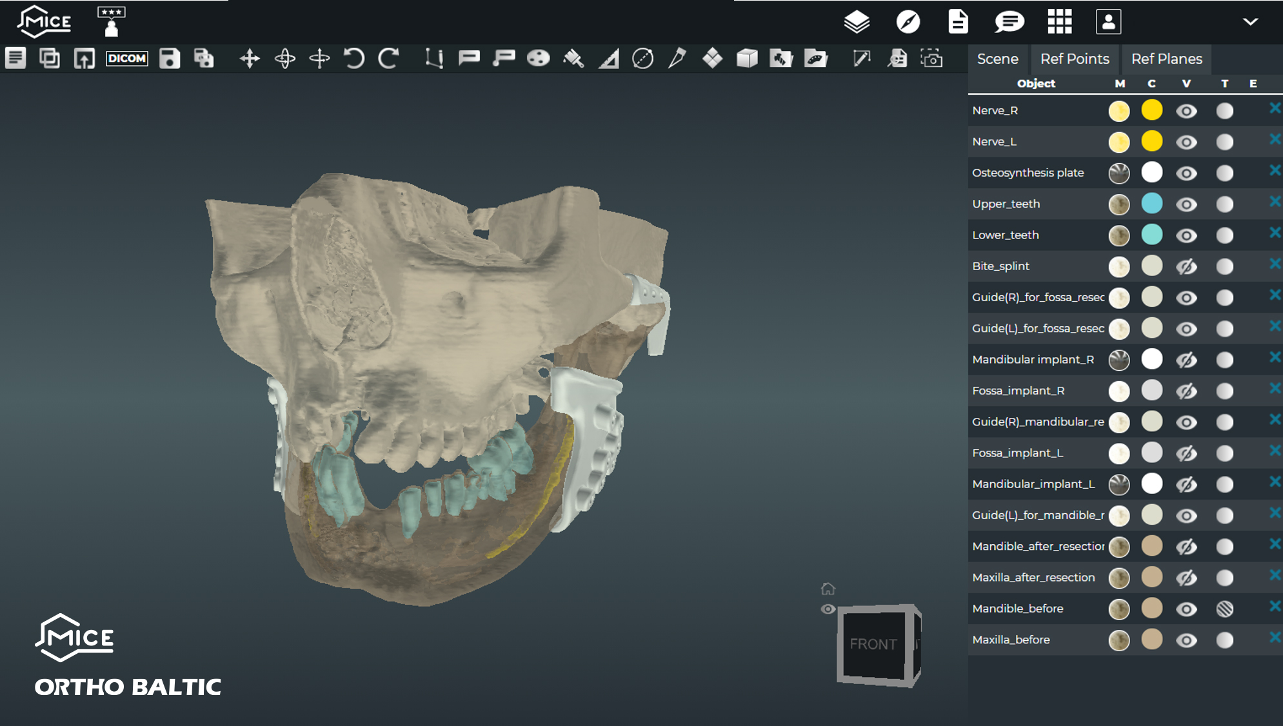The image size is (1283, 726).
Task: Hide the Mandible_before object
Action: [1186, 609]
